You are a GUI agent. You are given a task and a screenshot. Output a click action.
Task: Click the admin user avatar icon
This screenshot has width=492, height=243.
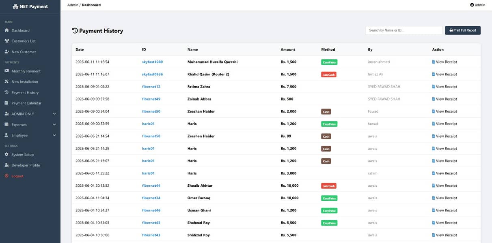(x=472, y=5)
